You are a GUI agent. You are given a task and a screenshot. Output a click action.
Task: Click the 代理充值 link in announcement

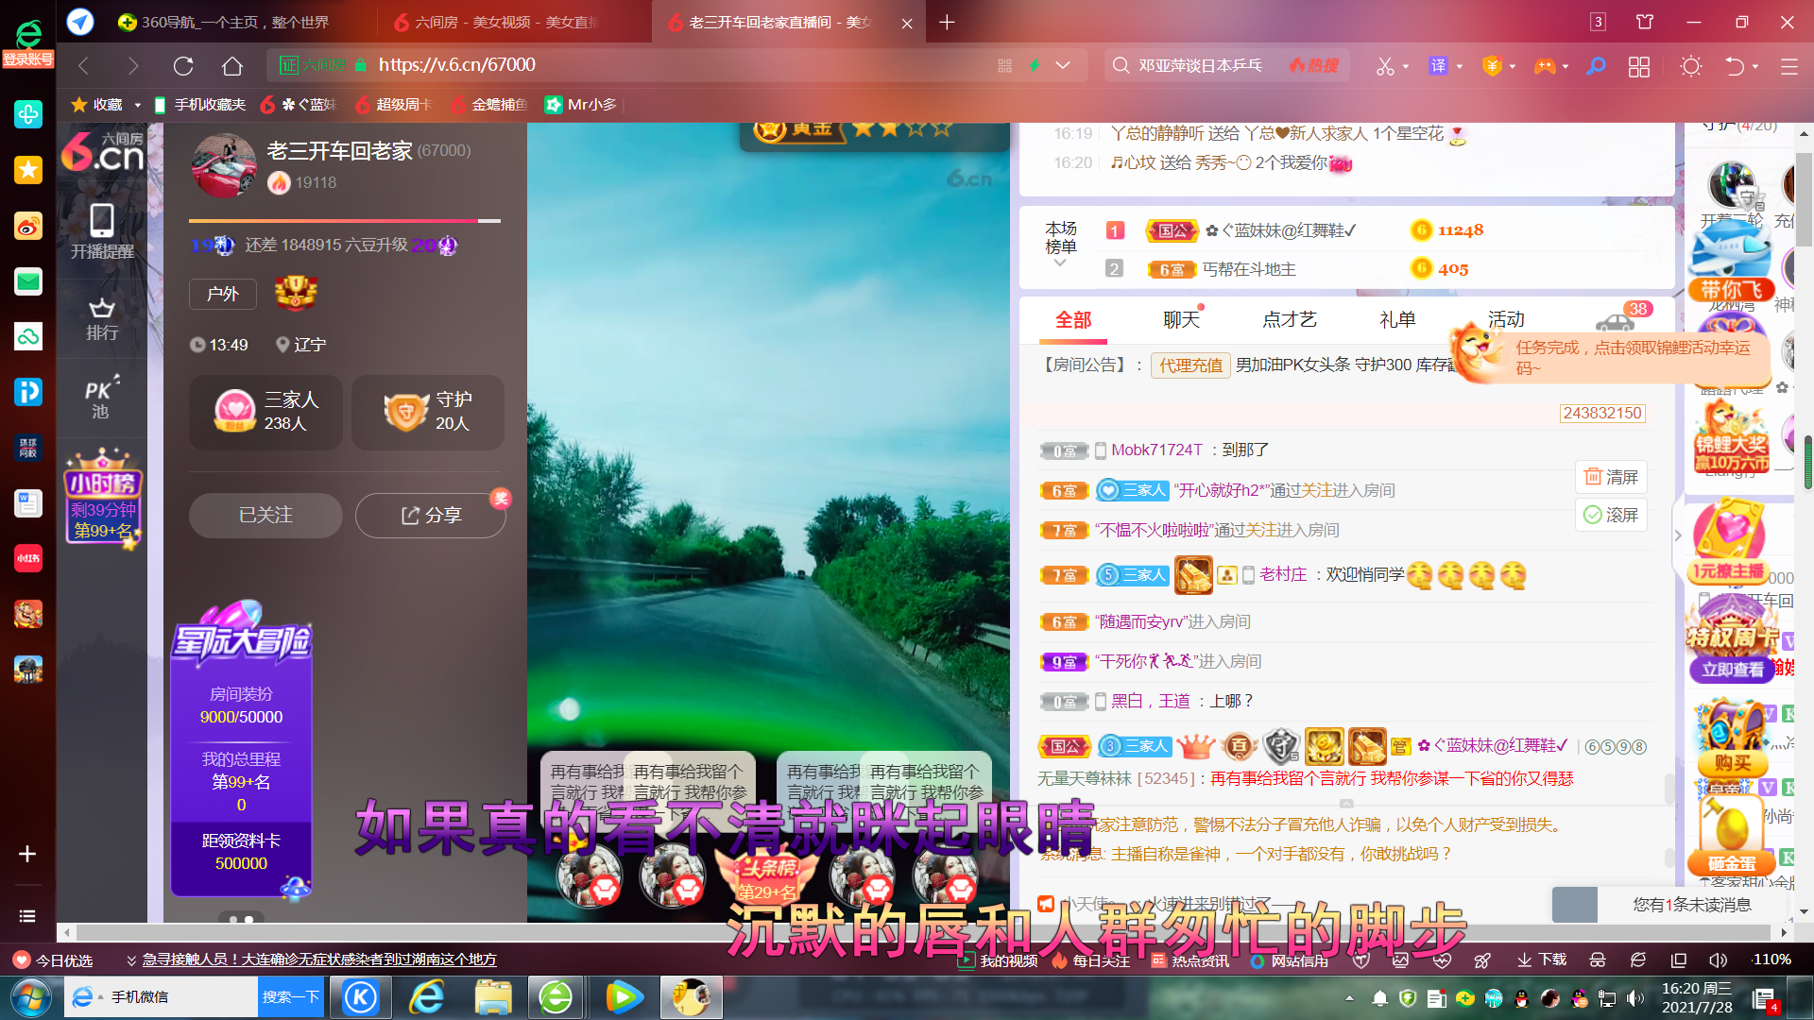point(1190,365)
